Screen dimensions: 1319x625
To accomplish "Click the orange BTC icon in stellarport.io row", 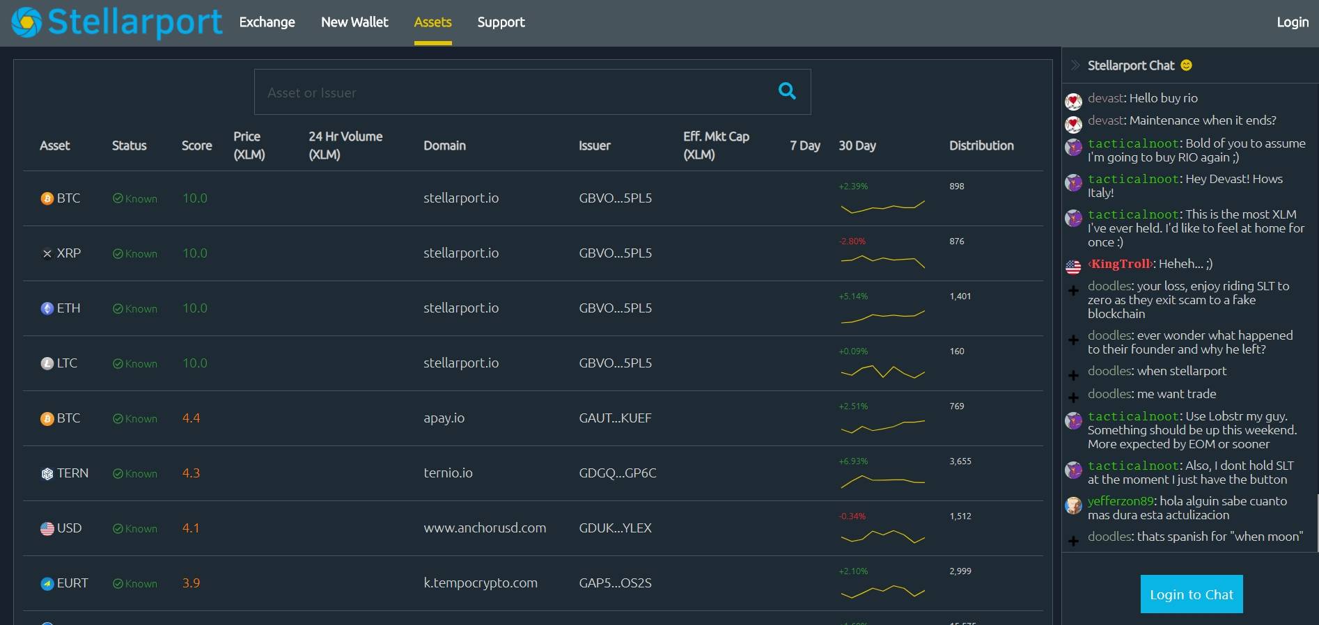I will point(47,199).
